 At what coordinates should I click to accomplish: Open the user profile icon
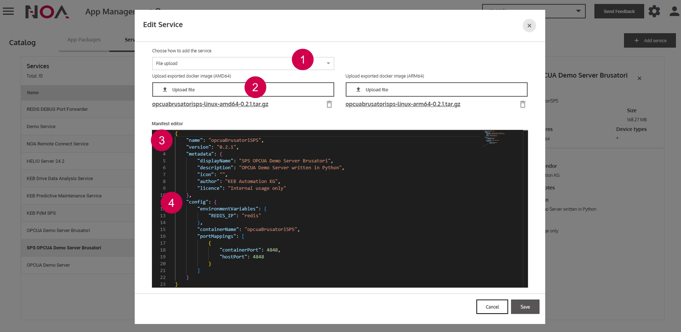coord(674,11)
